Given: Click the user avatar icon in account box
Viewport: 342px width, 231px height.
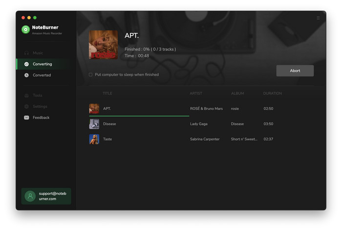Looking at the screenshot, I should 30,196.
